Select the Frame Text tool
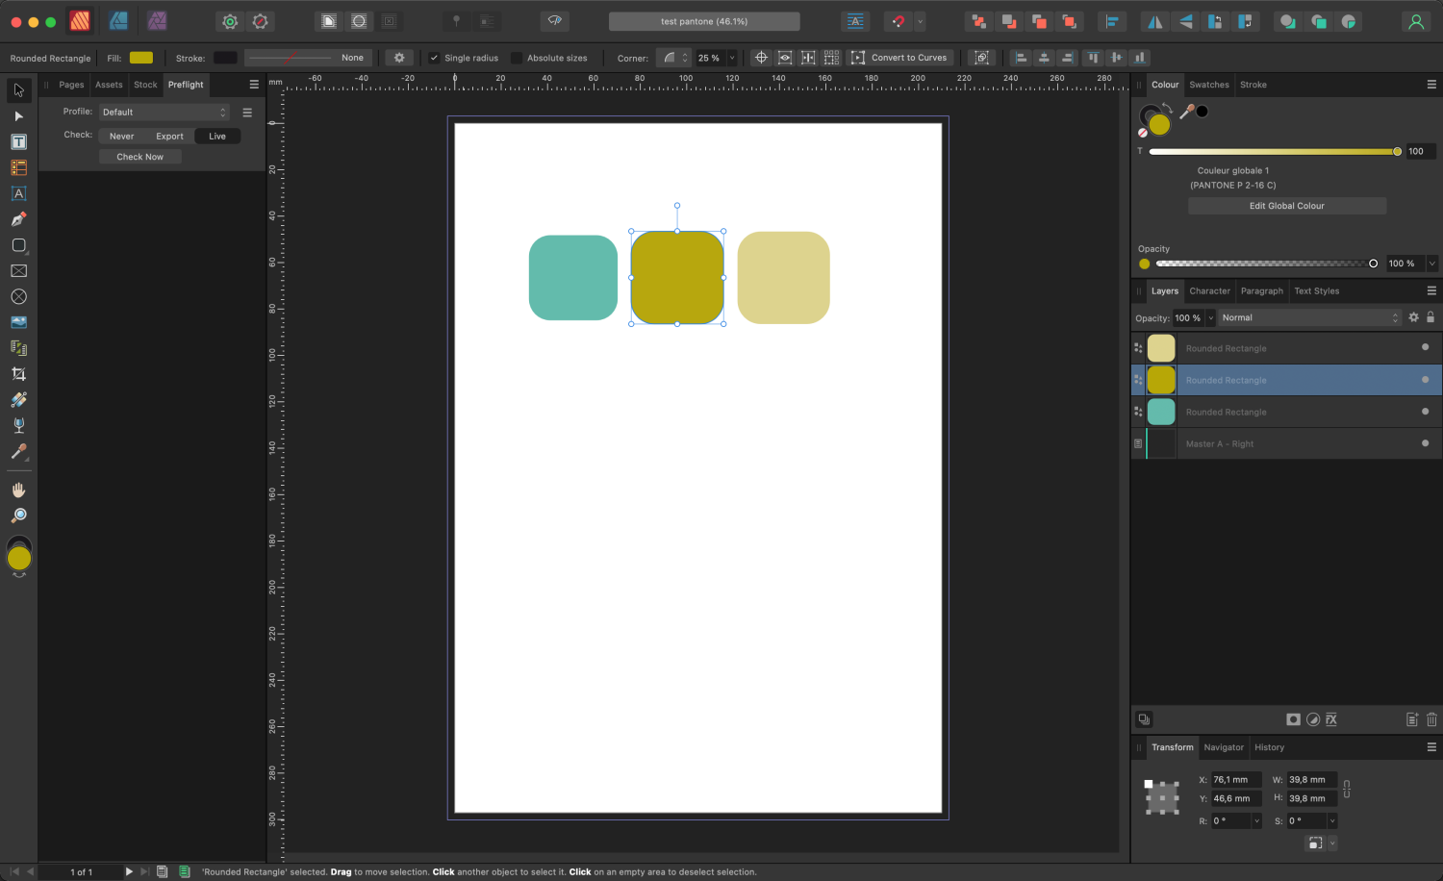 click(x=17, y=141)
